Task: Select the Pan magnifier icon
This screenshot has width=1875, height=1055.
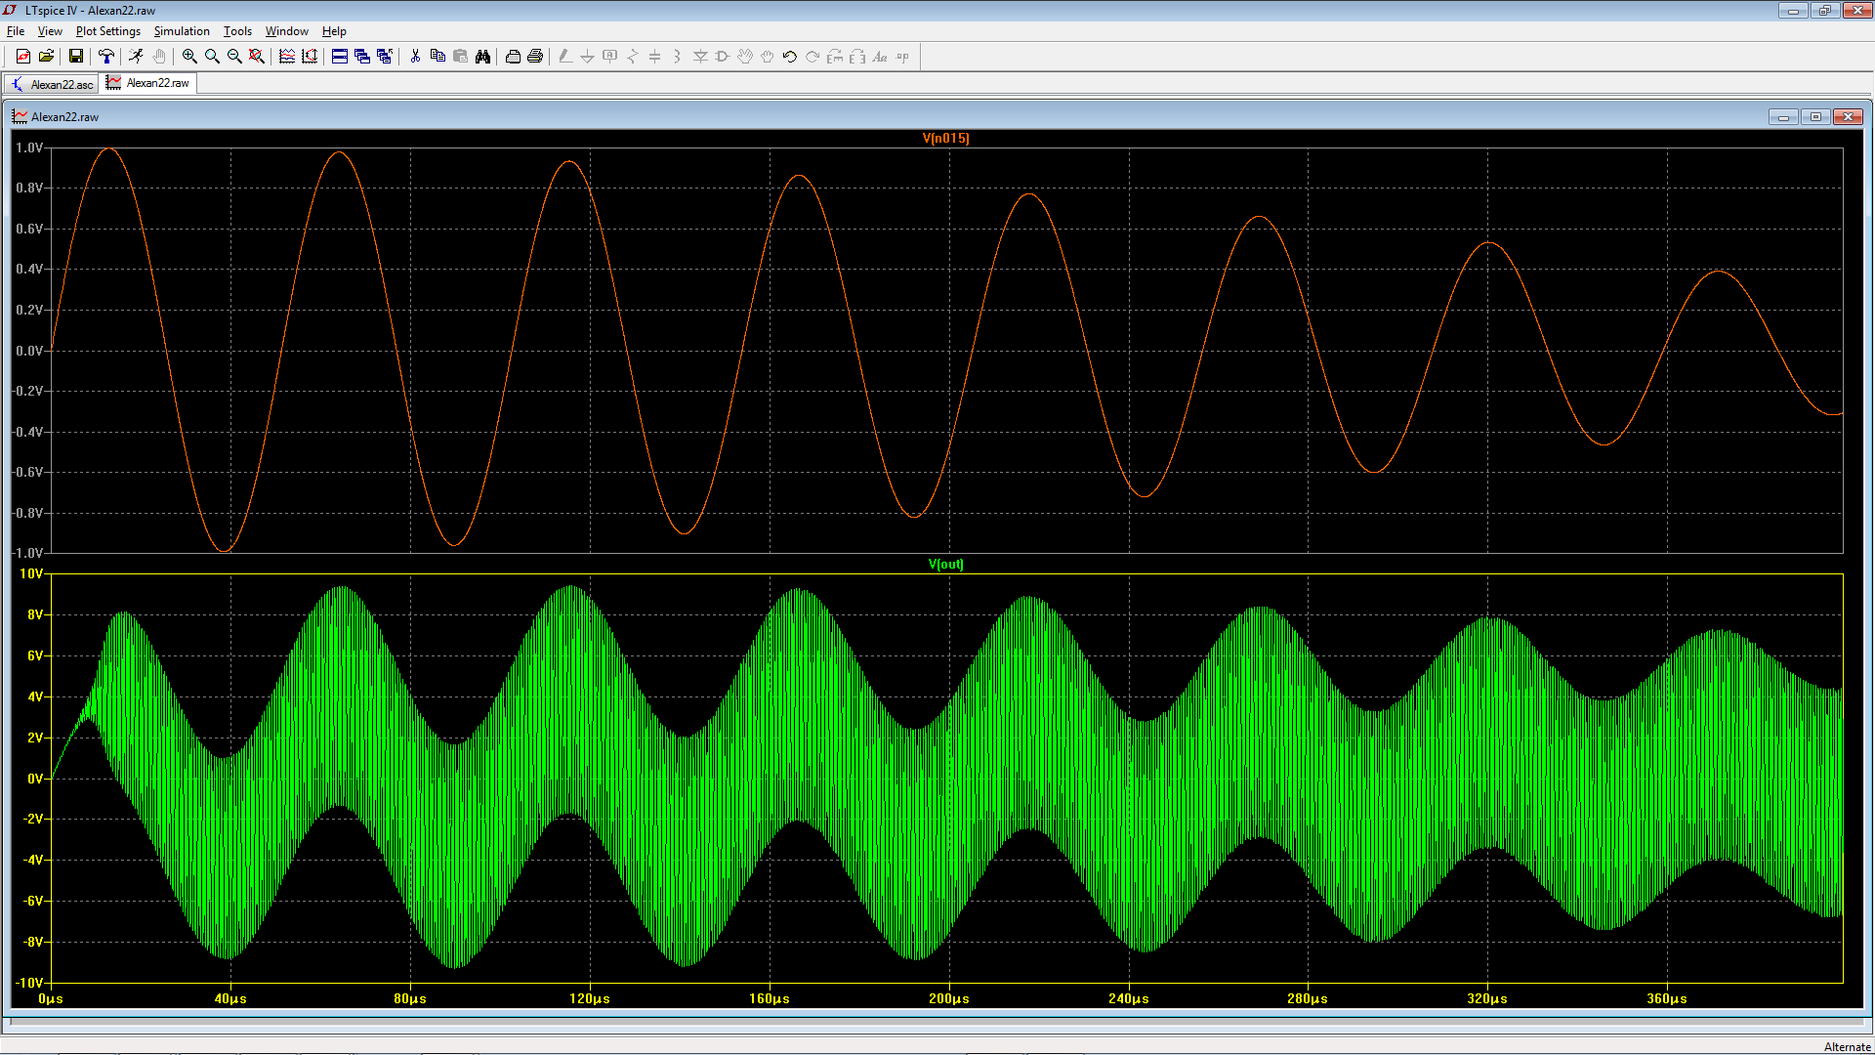Action: (x=212, y=57)
